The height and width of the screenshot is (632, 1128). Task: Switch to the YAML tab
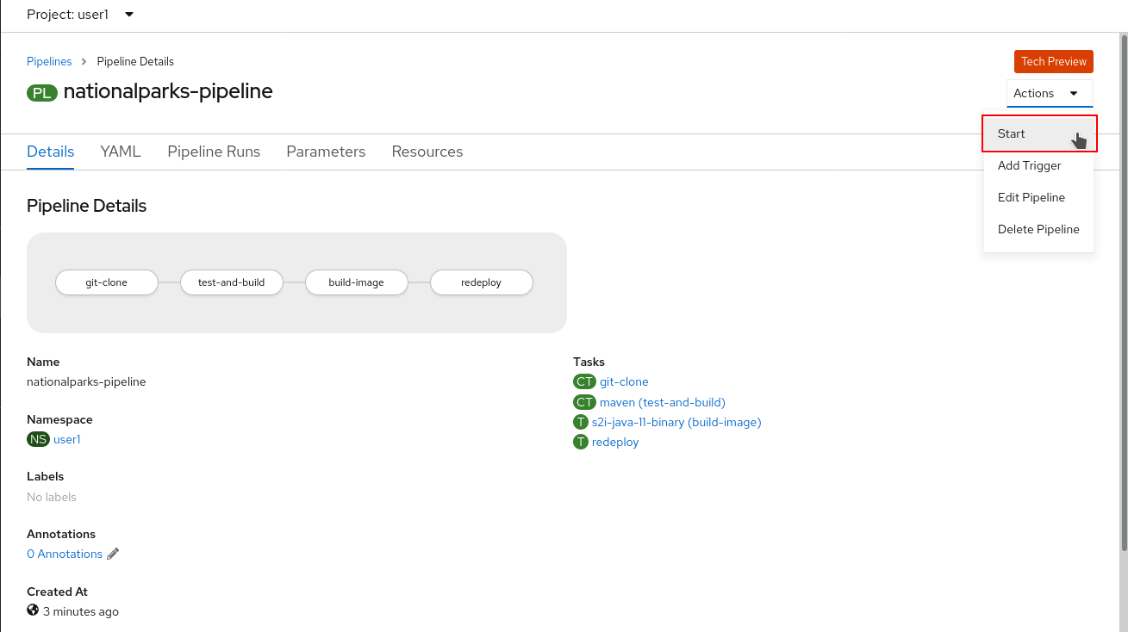click(120, 152)
